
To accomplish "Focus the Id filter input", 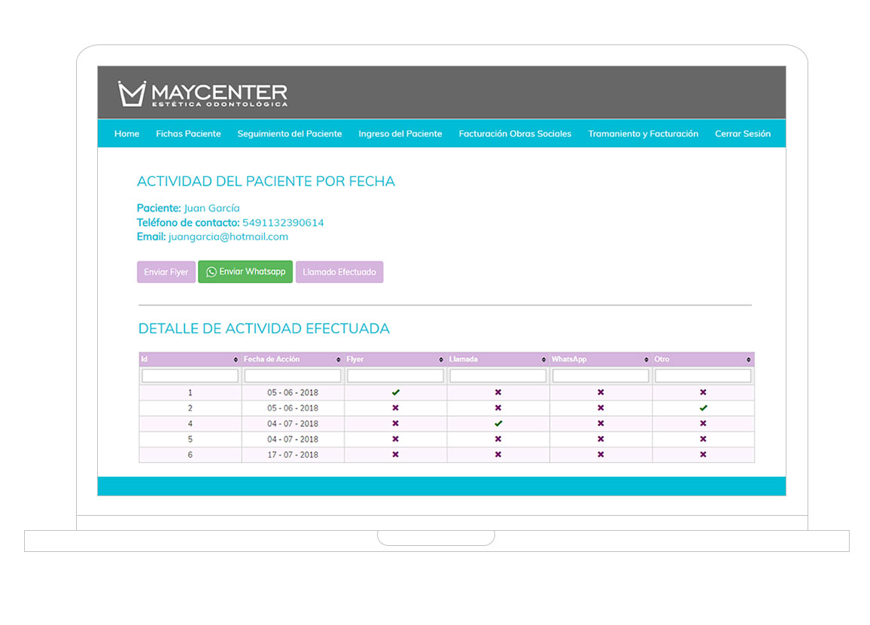I will 190,376.
